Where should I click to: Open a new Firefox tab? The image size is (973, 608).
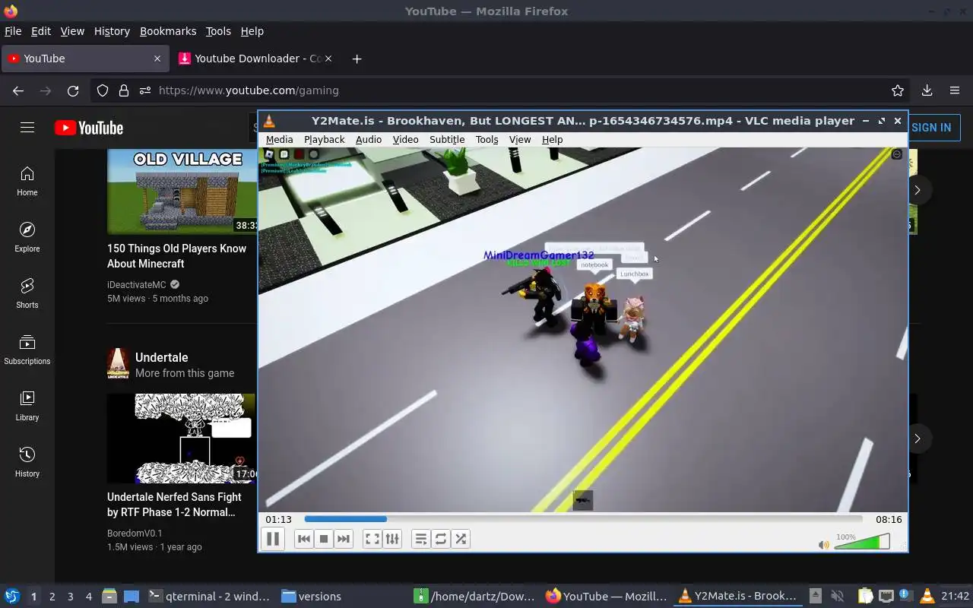357,59
